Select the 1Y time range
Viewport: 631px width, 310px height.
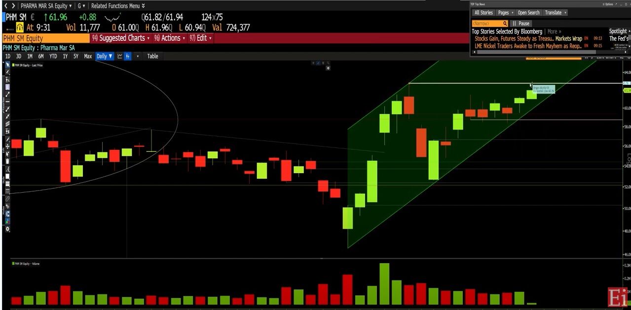(x=65, y=56)
